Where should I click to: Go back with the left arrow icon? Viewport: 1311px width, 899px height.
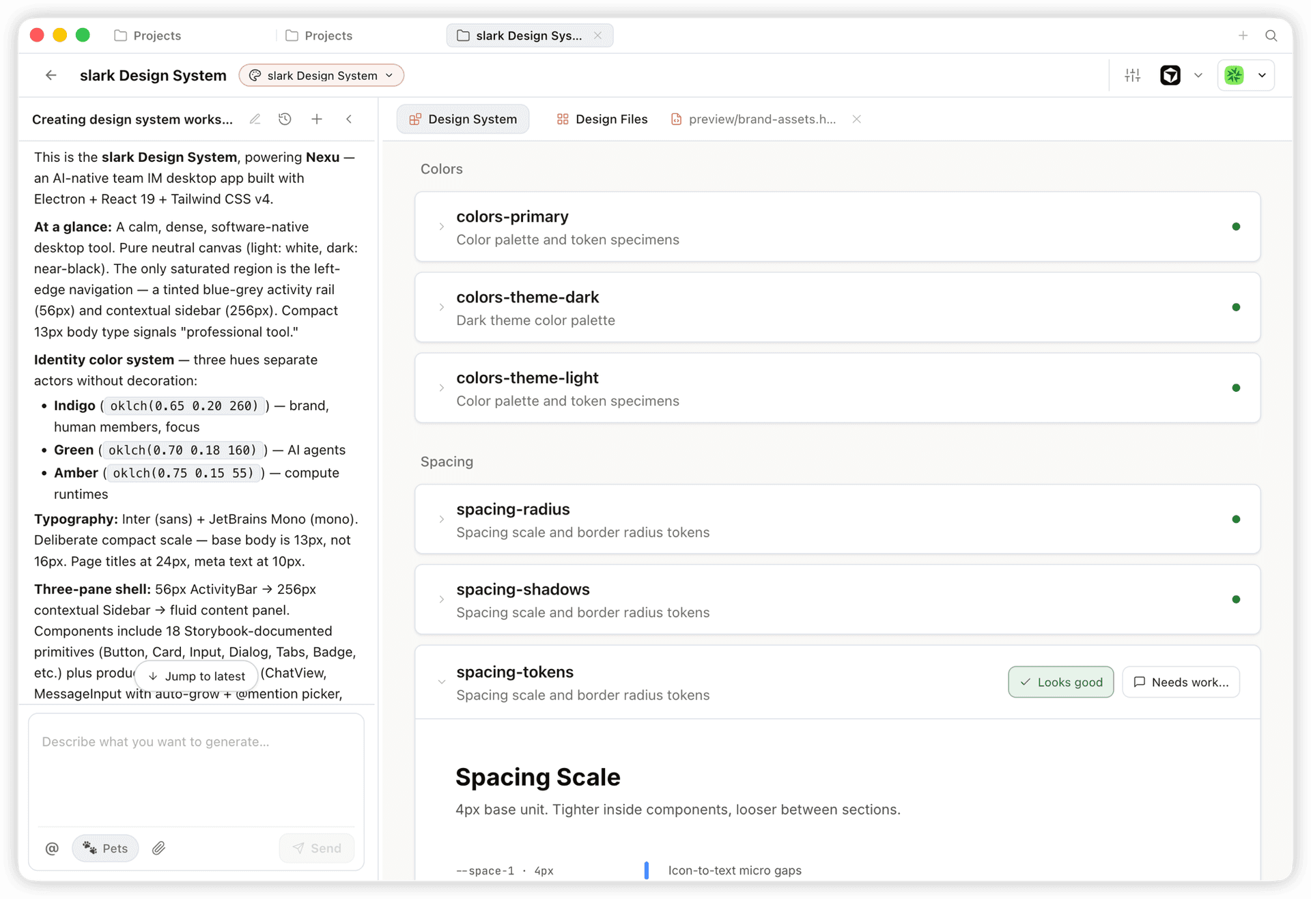coord(51,75)
